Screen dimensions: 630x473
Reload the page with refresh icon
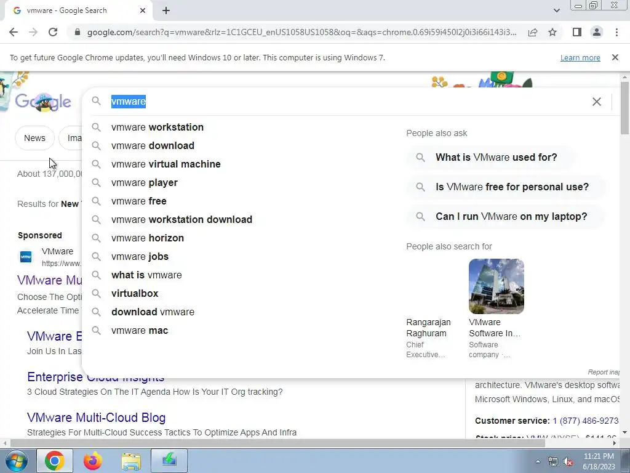click(x=53, y=32)
